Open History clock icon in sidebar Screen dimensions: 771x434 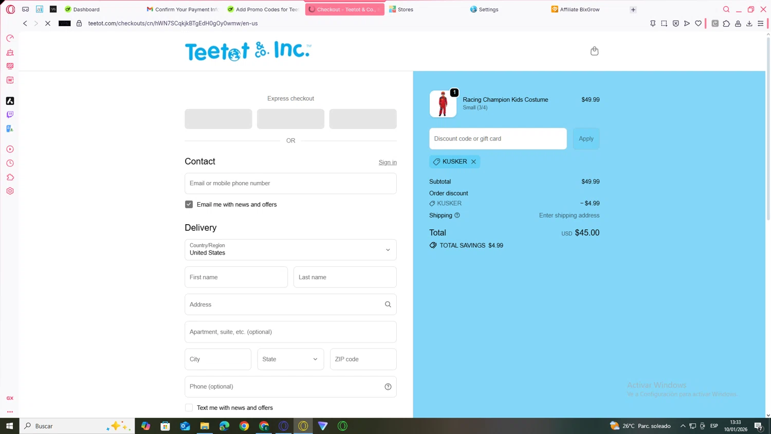coord(10,163)
